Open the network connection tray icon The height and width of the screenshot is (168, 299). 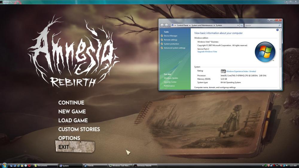point(284,166)
